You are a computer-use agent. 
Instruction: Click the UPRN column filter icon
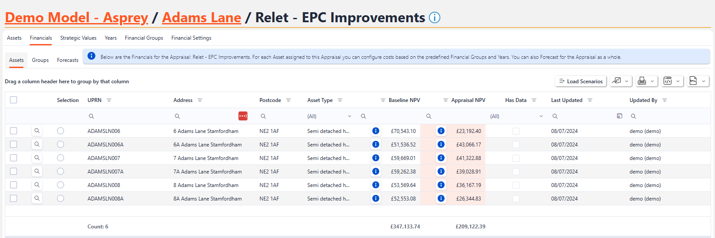click(109, 100)
